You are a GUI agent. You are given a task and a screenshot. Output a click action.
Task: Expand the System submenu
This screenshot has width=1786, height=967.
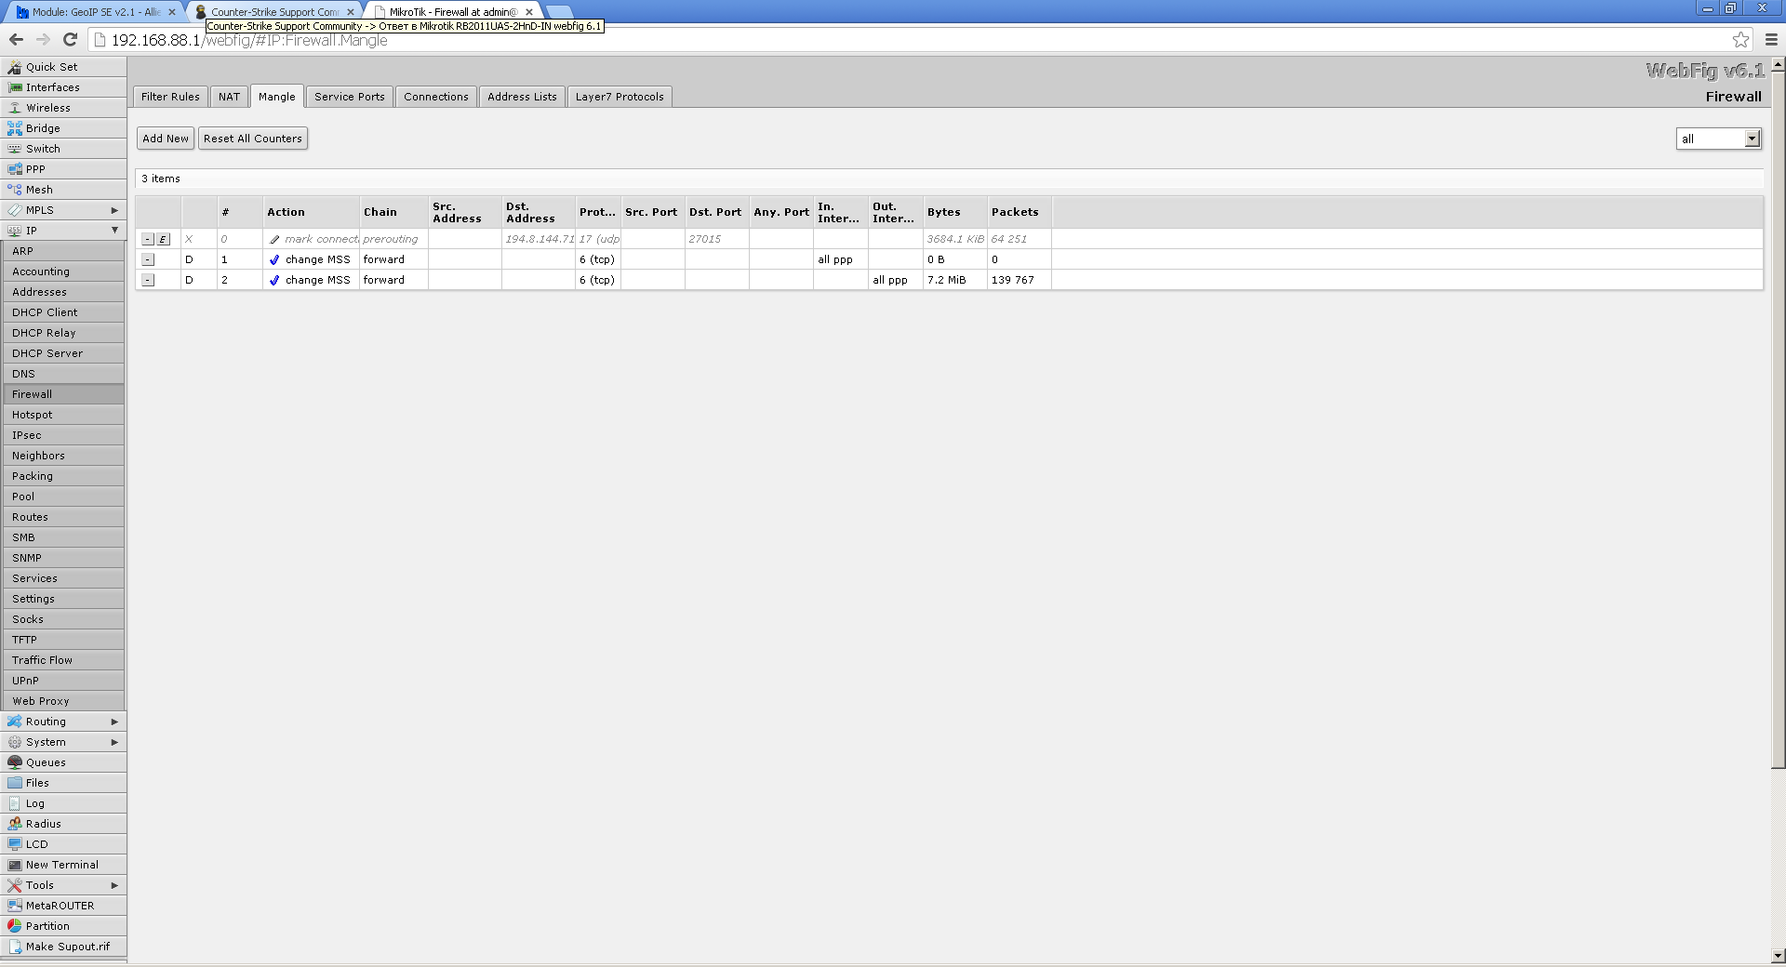(x=63, y=742)
